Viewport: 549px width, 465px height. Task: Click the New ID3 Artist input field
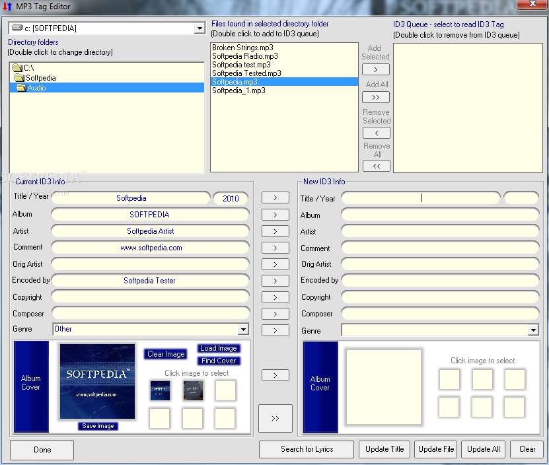[x=441, y=231]
